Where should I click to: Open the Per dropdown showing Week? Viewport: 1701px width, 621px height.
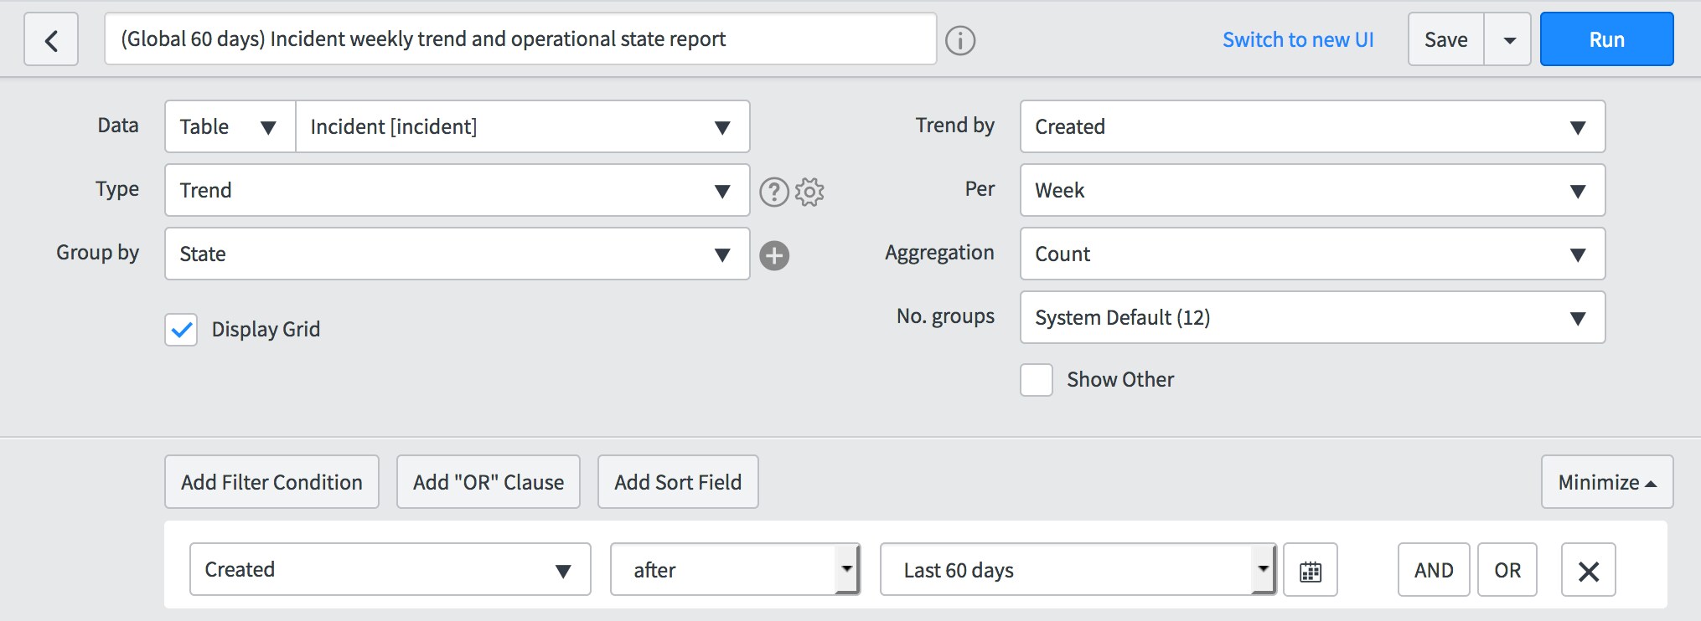pos(1312,190)
